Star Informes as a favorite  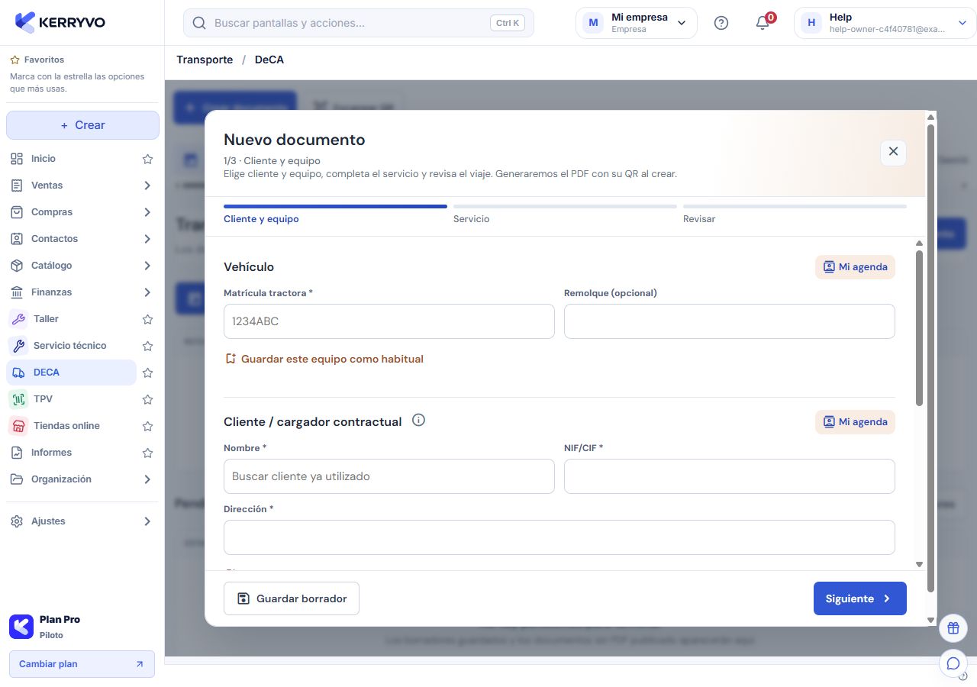[148, 453]
